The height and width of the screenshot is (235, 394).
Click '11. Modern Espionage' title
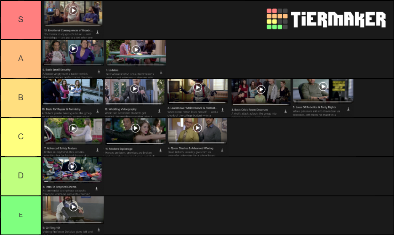[x=119, y=149]
